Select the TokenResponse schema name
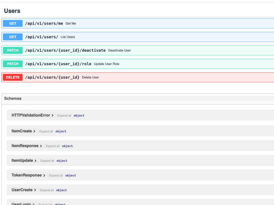 (27, 175)
